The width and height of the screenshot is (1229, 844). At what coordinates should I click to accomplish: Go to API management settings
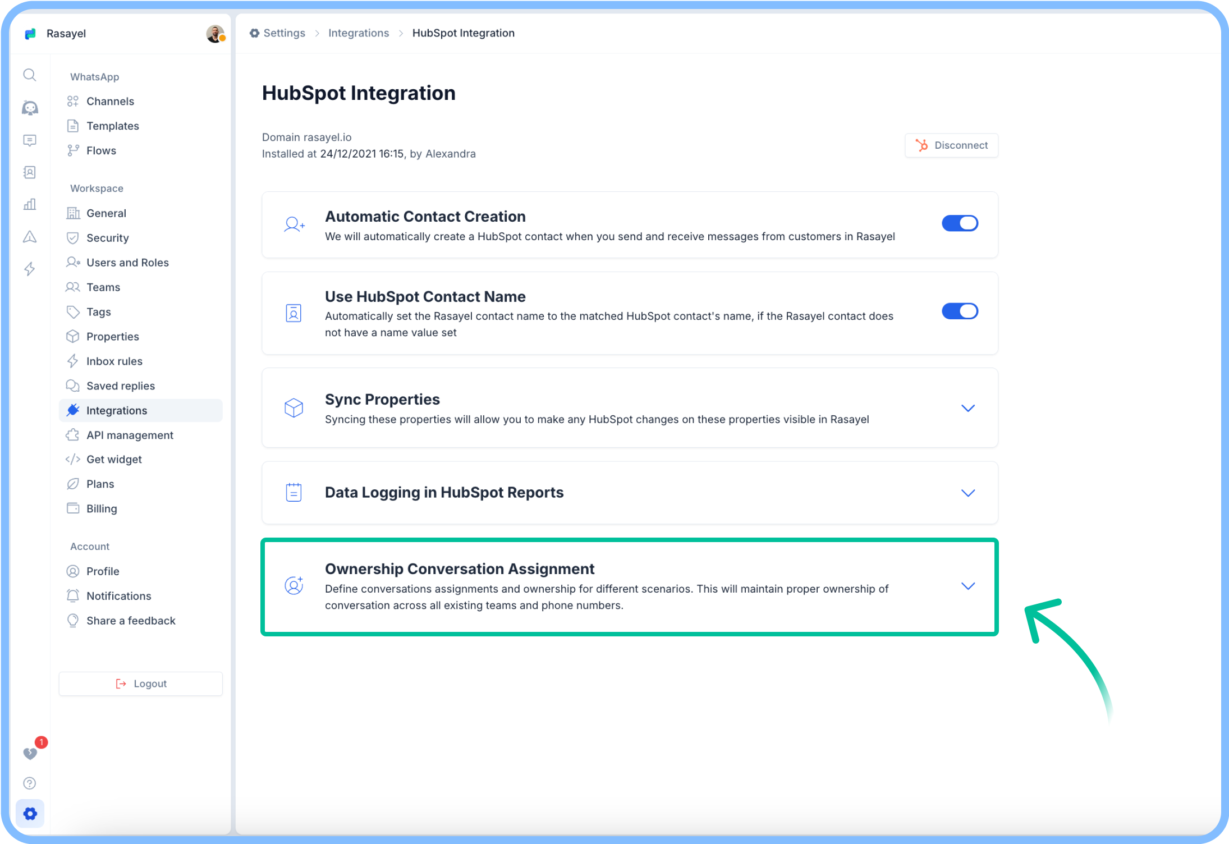[x=130, y=435]
